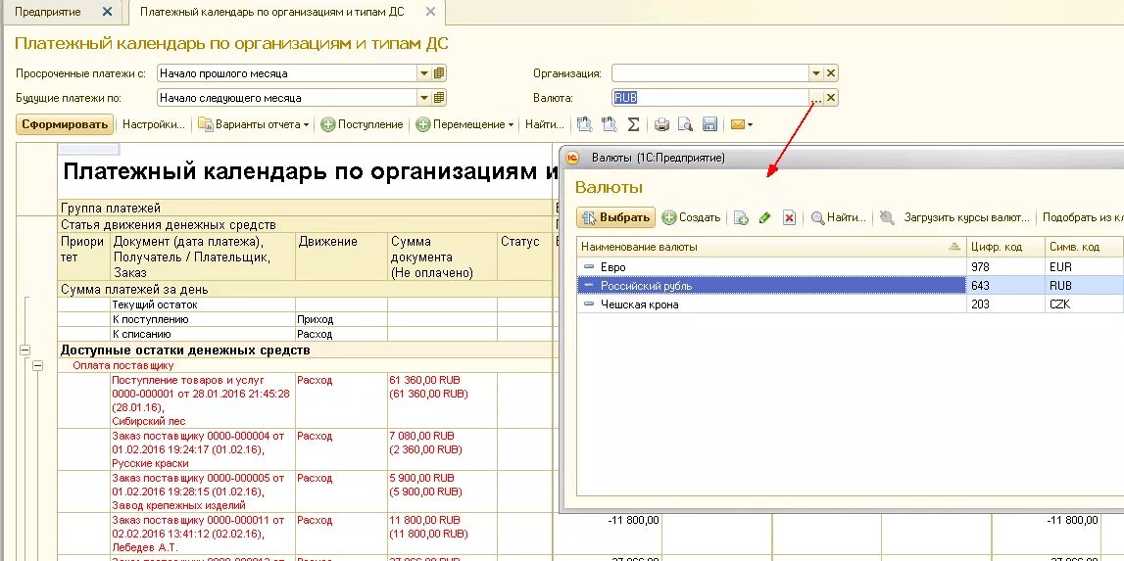Close the Платежный календарь tab with its X

coord(430,12)
